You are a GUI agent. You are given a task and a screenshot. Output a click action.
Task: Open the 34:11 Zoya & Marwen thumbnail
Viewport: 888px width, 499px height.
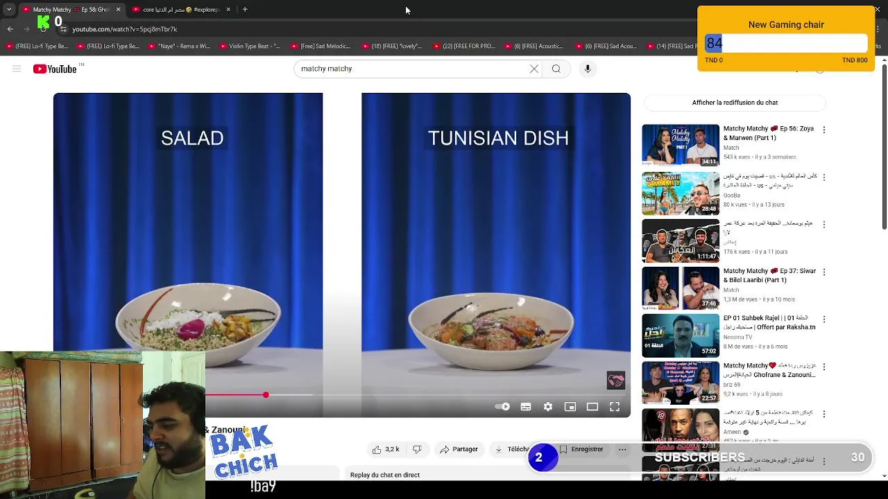tap(681, 146)
